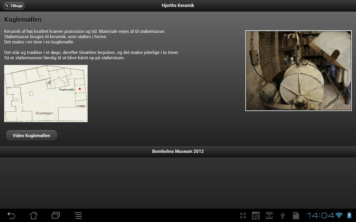Tap the line starting "Så er støbemassen færdig"
356x222 pixels.
tap(65, 58)
